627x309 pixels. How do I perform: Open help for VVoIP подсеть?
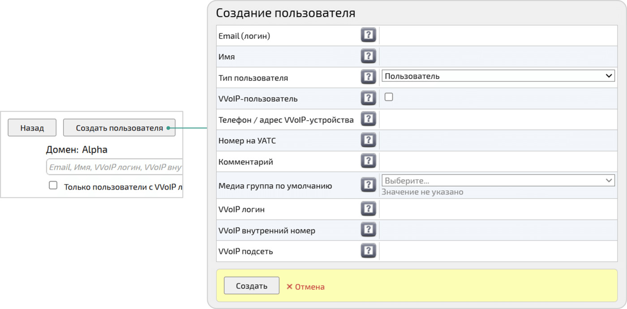point(368,251)
